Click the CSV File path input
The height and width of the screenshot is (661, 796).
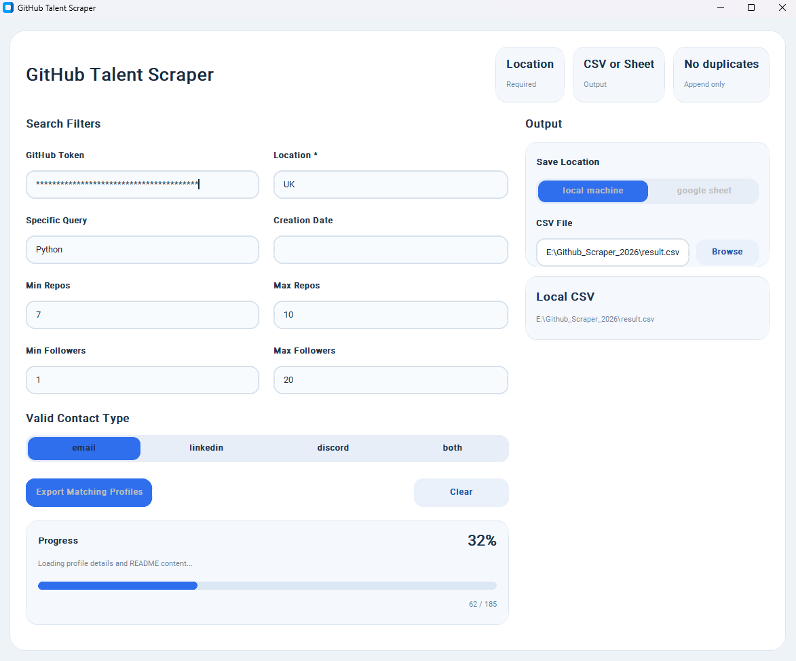tap(613, 252)
